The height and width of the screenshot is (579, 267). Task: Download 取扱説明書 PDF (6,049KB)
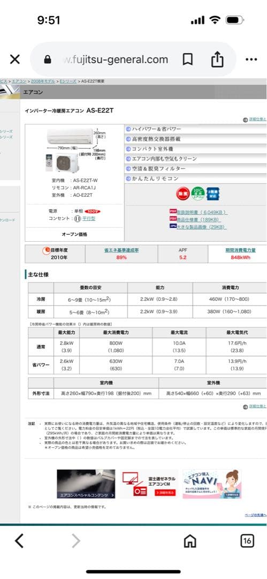click(x=202, y=213)
